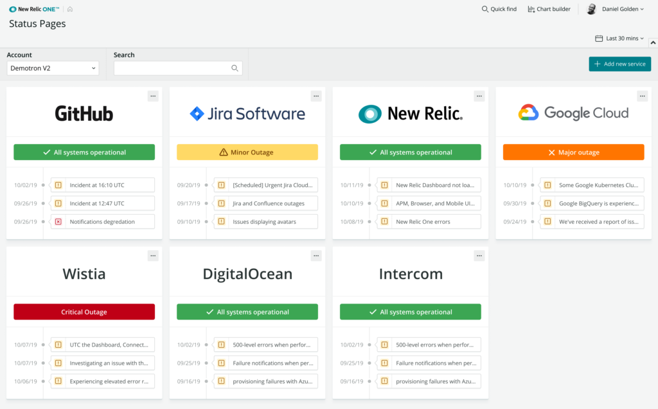This screenshot has height=409, width=658.
Task: Open Google BigQuery is experiencing incident
Action: click(592, 203)
